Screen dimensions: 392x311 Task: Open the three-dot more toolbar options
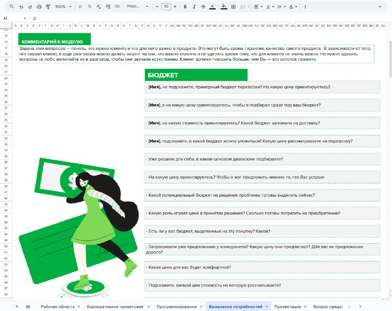pyautogui.click(x=305, y=7)
